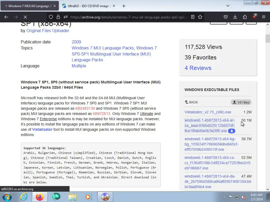Open Firefox downloads panel
The image size is (270, 202).
[235, 17]
